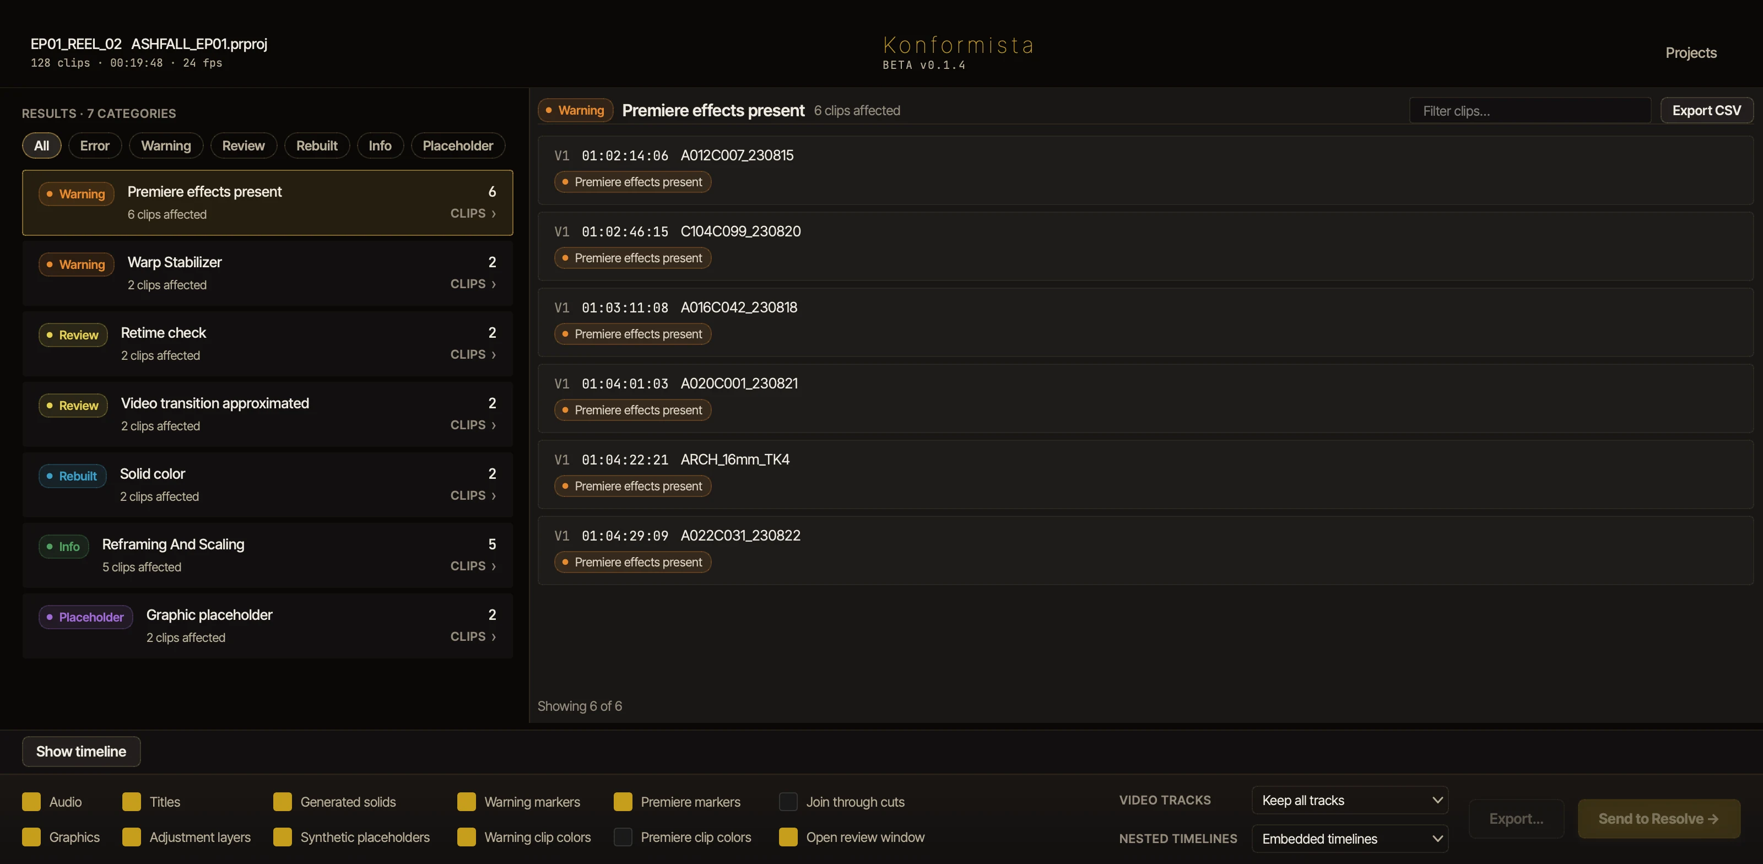Viewport: 1763px width, 864px height.
Task: Open the Projects link
Action: 1690,53
